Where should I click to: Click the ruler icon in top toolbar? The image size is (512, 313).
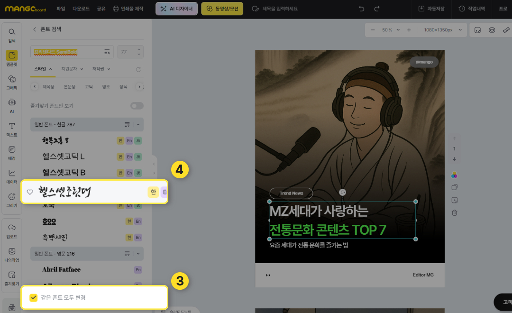[506, 30]
